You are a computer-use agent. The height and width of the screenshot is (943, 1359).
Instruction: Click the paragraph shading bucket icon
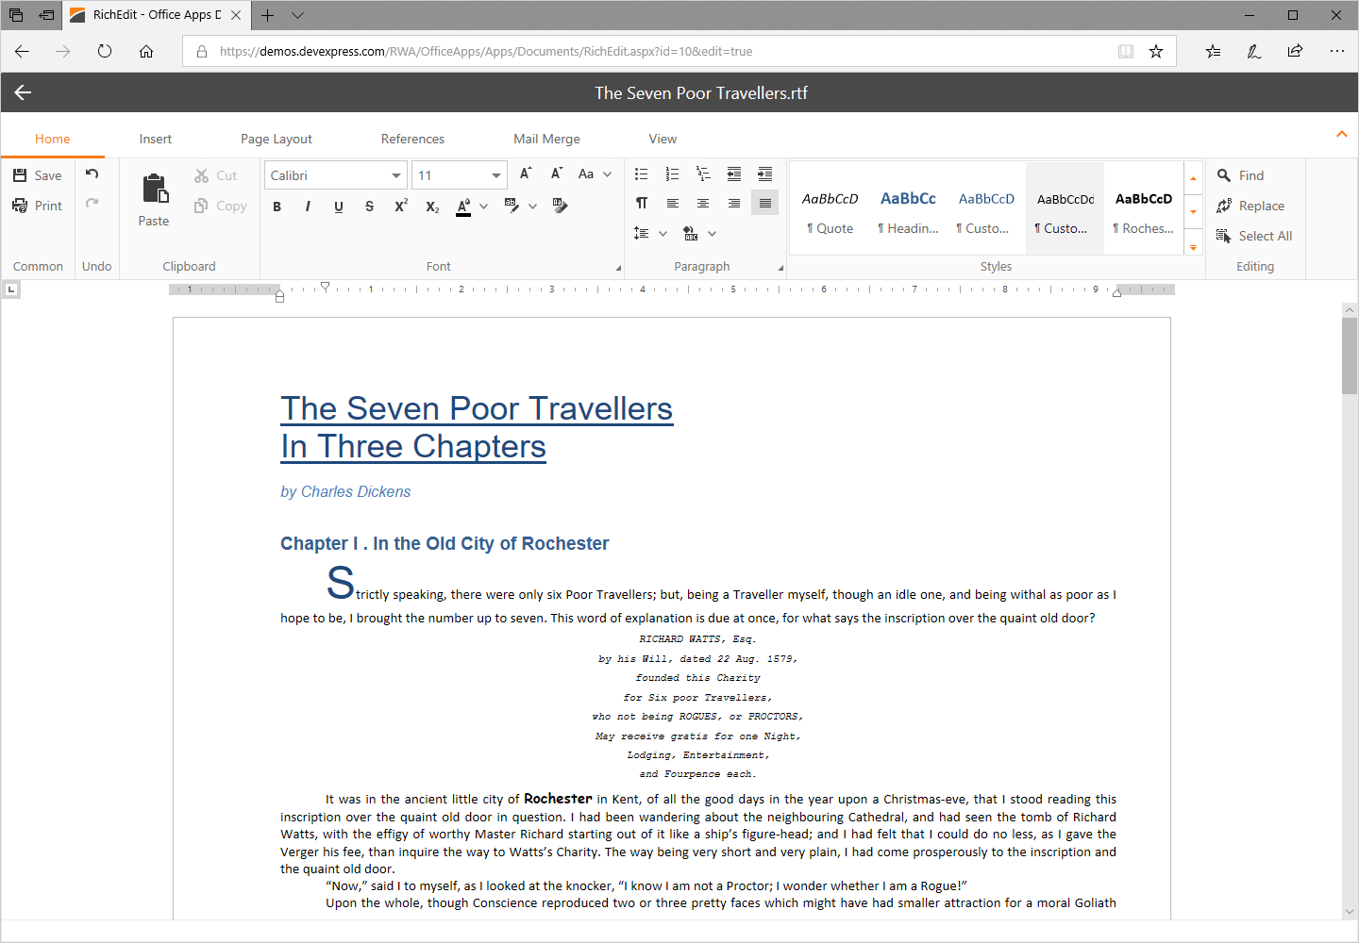[691, 233]
